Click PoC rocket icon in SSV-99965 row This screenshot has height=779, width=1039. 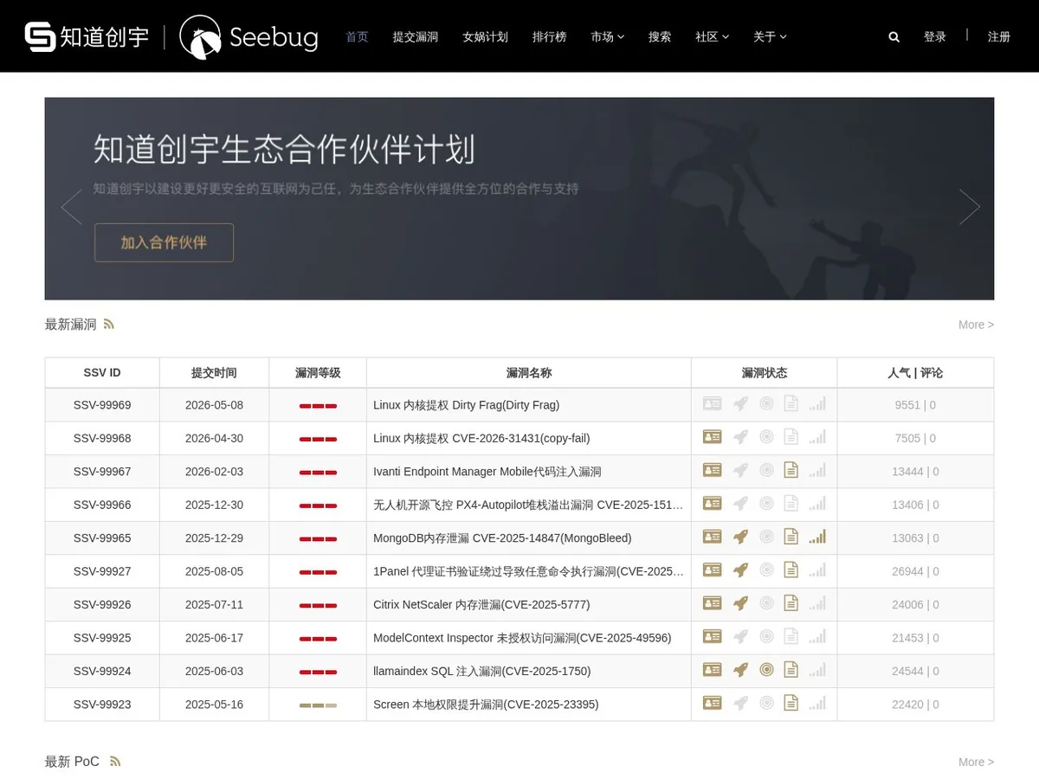(740, 538)
